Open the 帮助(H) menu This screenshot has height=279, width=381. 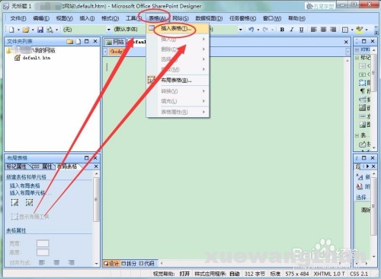pyautogui.click(x=296, y=18)
